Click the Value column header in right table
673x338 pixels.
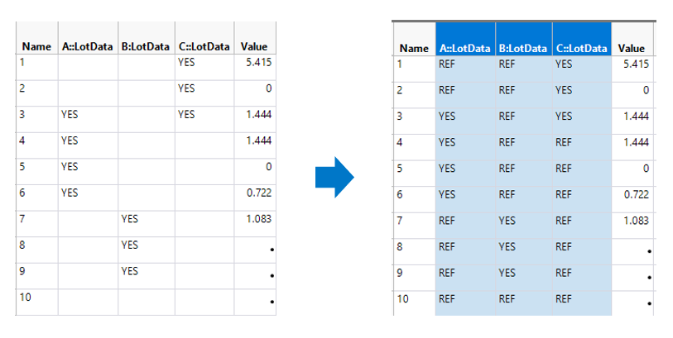(632, 49)
